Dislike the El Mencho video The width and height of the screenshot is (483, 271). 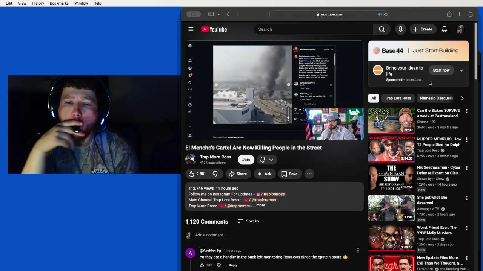click(215, 174)
